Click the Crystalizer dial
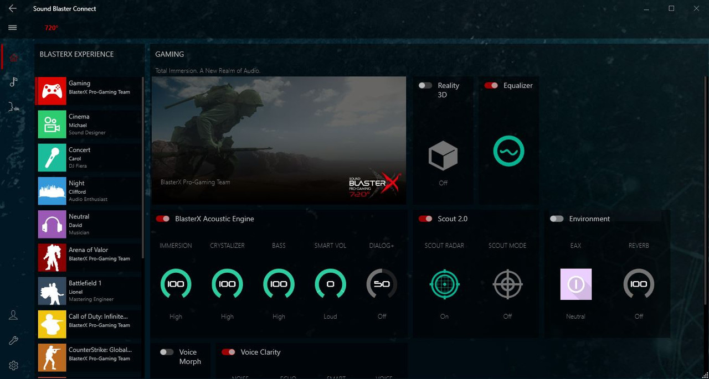 (x=227, y=284)
